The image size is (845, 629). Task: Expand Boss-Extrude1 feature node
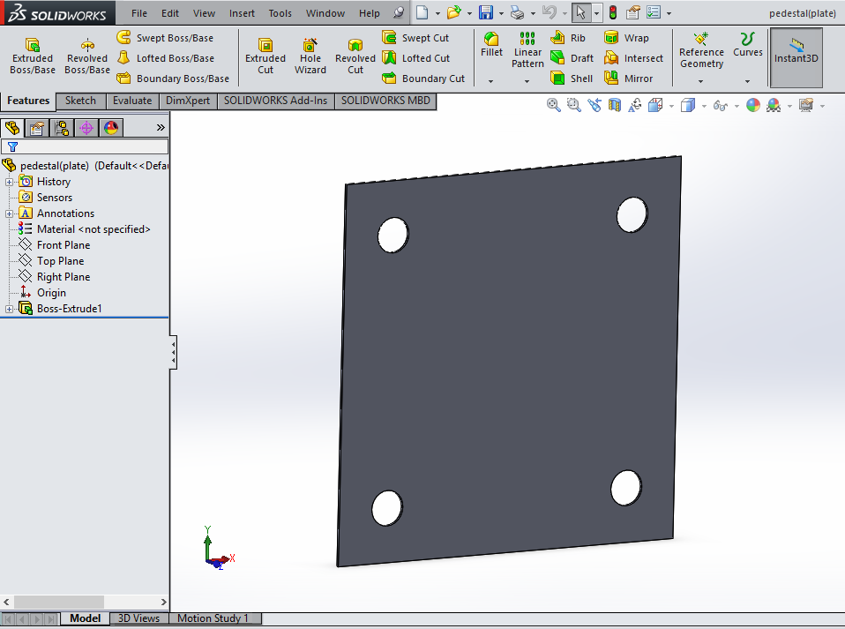tap(9, 310)
